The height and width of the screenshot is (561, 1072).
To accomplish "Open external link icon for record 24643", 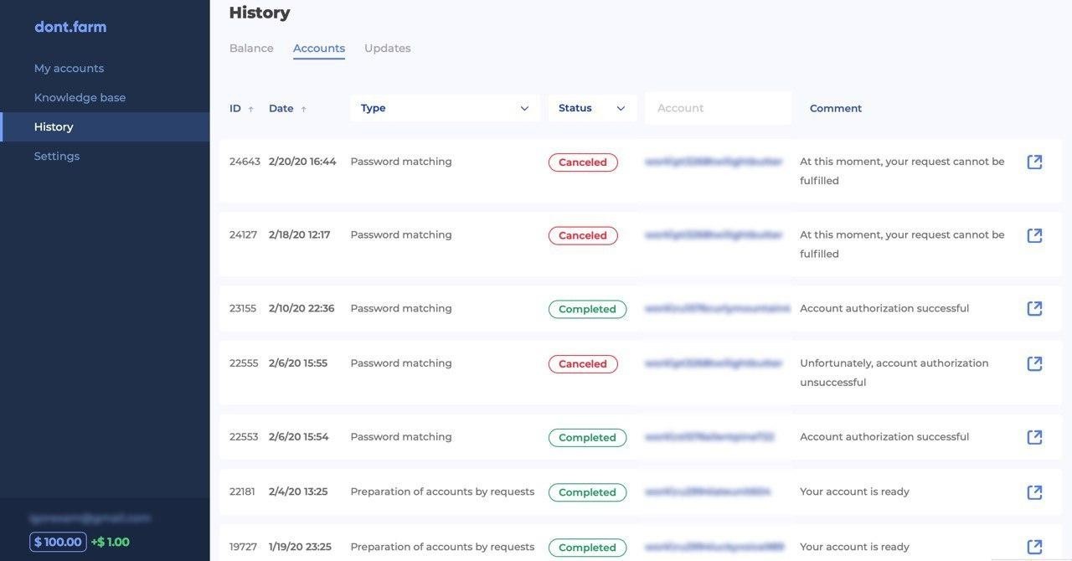I will 1034,162.
